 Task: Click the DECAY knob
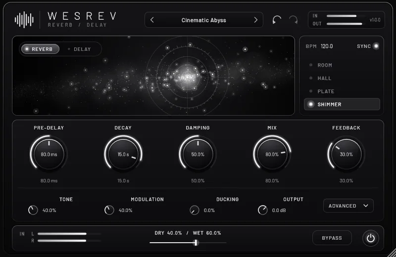(123, 154)
